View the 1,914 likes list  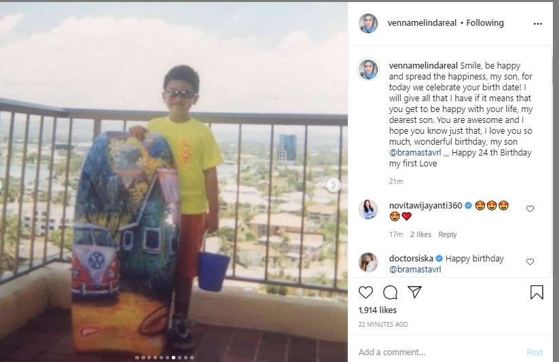(x=377, y=310)
